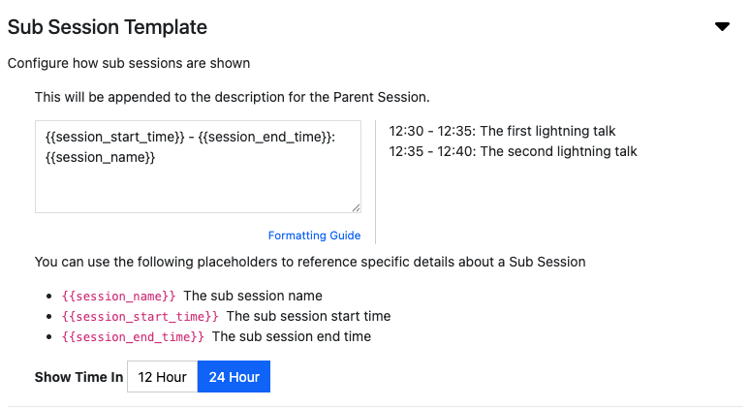Click the placeholders explanation sentence
The width and height of the screenshot is (750, 408).
(x=310, y=262)
